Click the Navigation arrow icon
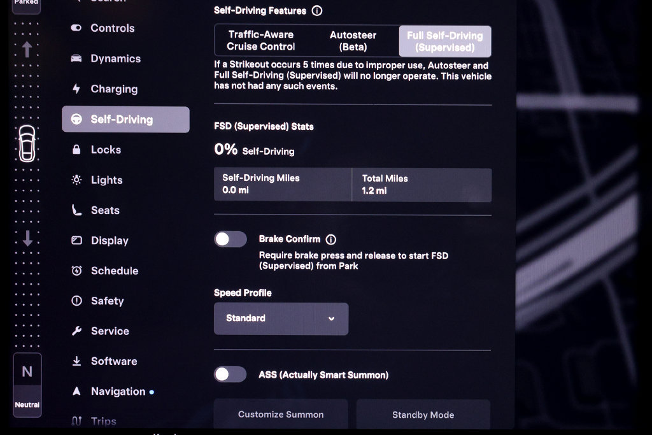Viewport: 652px width, 435px height. click(76, 391)
